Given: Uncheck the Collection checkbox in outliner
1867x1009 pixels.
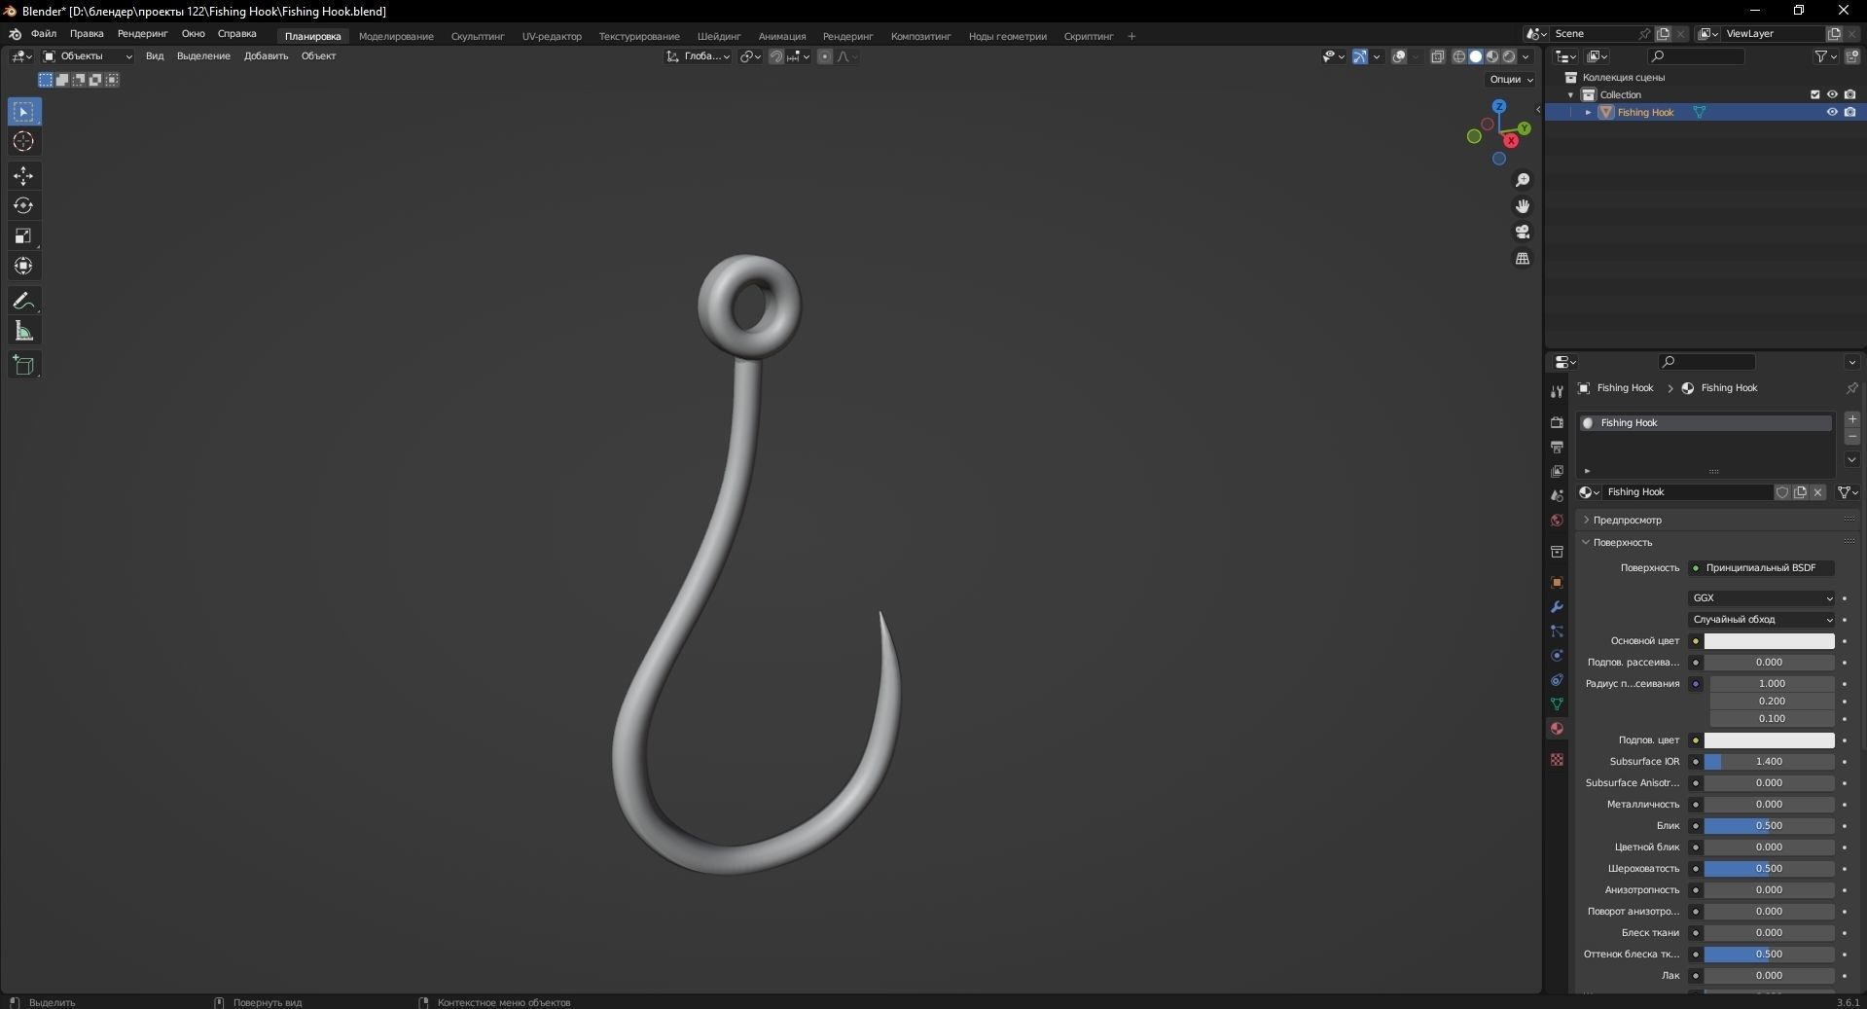Looking at the screenshot, I should click(x=1814, y=94).
